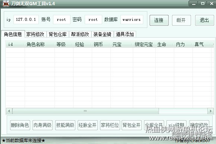The image size is (216, 144).
Task: Click the 连接 connect button
Action: (159, 20)
